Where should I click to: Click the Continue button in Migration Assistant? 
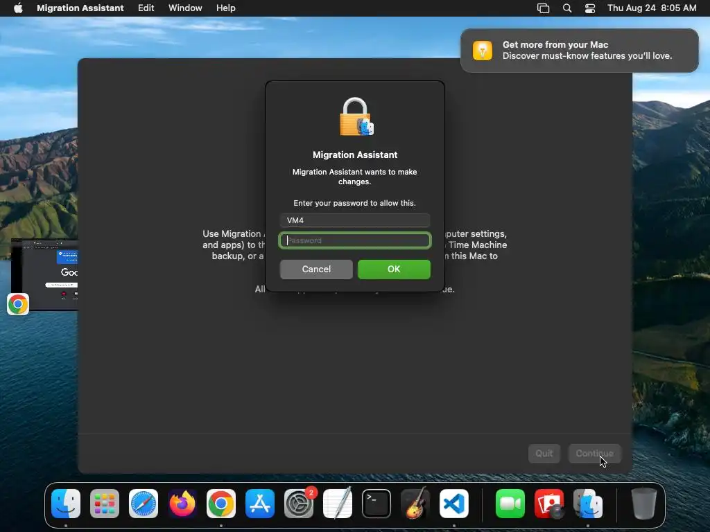pos(594,453)
